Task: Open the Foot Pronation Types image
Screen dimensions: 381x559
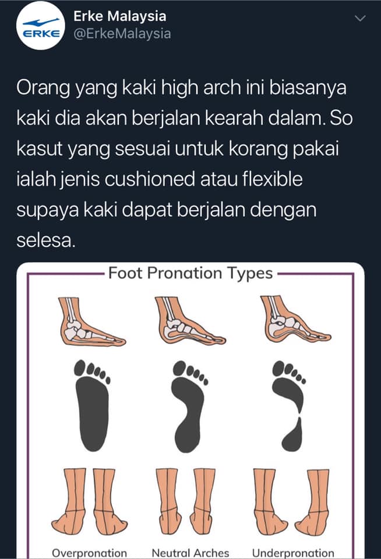Action: coord(190,411)
